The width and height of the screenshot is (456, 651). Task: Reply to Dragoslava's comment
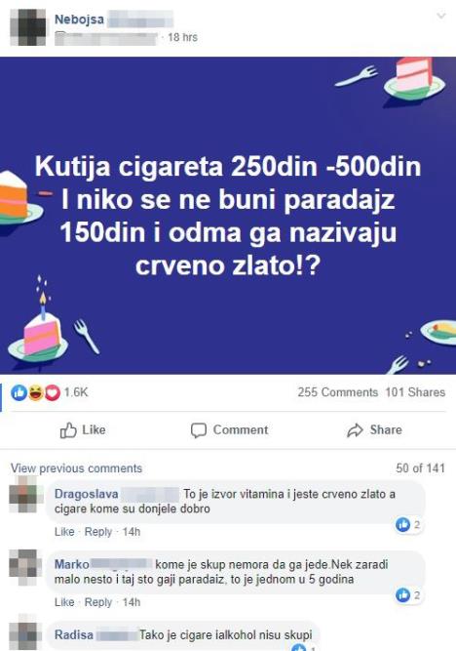[x=98, y=532]
